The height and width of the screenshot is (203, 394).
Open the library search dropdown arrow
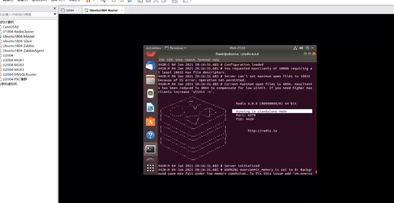(x=55, y=14)
